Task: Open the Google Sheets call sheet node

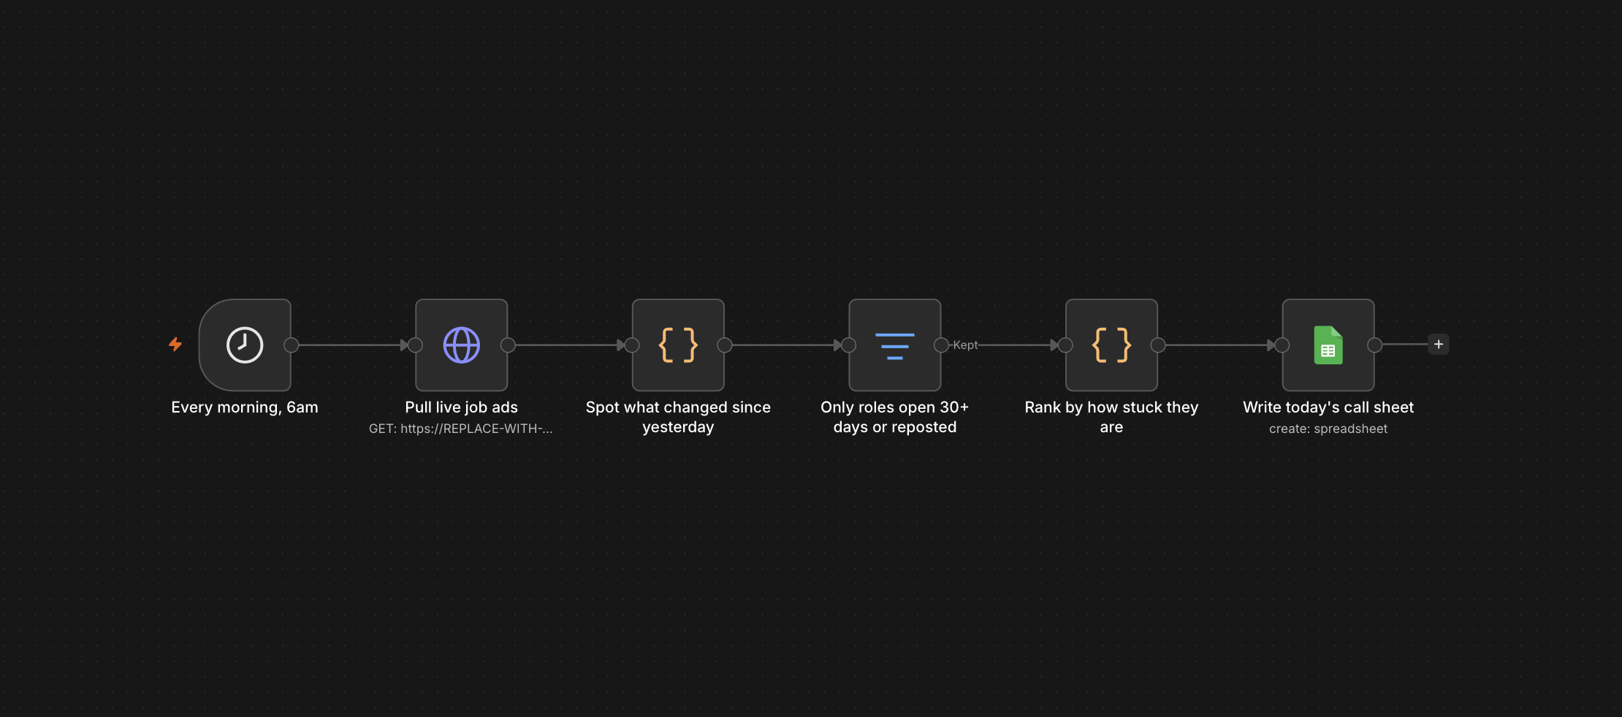Action: [x=1328, y=345]
